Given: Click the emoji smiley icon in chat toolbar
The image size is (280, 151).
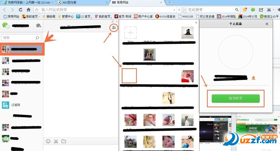Looking at the screenshot, I should (x=48, y=141).
